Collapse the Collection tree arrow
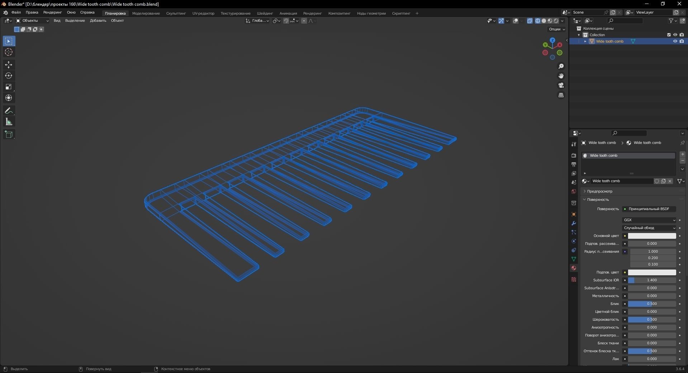Screen dimensions: 688x373 click(x=579, y=35)
